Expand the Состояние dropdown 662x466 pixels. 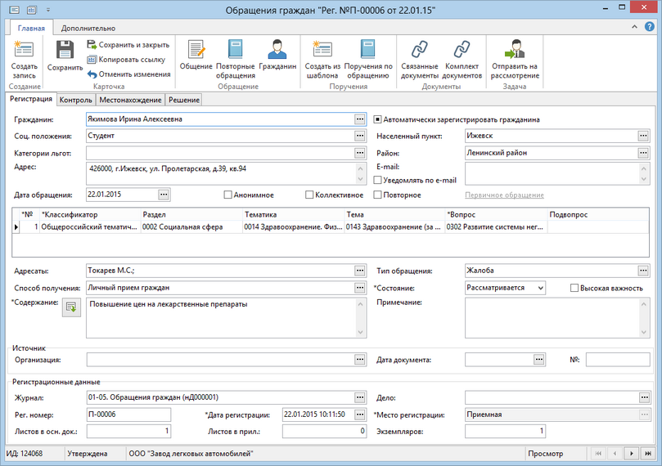(x=540, y=288)
